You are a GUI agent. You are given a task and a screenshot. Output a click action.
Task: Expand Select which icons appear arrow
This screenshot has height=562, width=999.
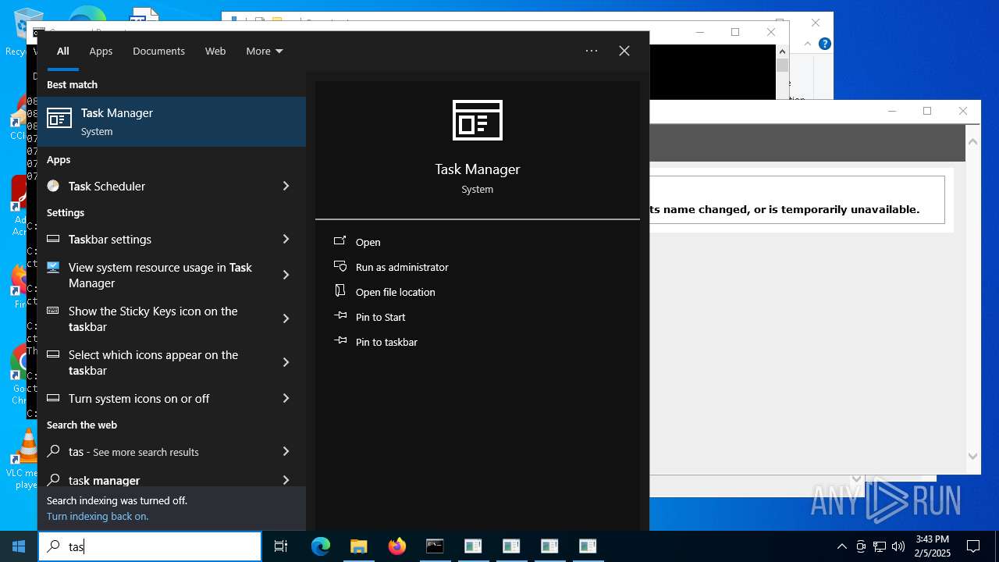[286, 362]
